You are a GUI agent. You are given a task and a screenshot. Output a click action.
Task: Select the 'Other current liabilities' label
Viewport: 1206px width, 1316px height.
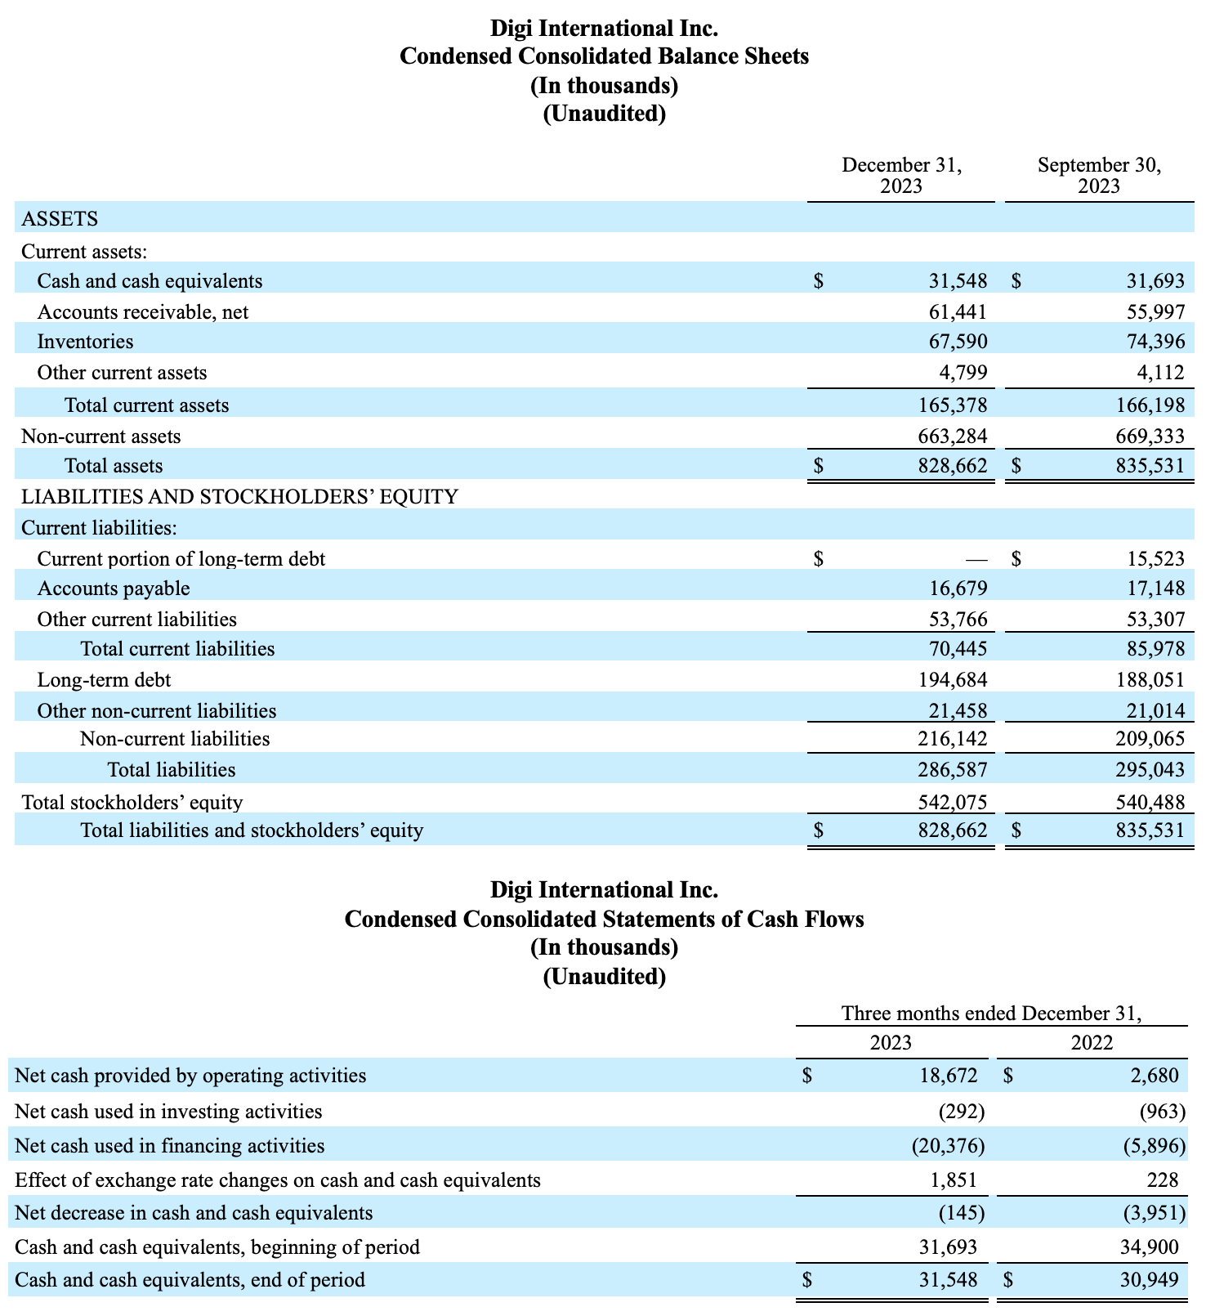(x=137, y=620)
